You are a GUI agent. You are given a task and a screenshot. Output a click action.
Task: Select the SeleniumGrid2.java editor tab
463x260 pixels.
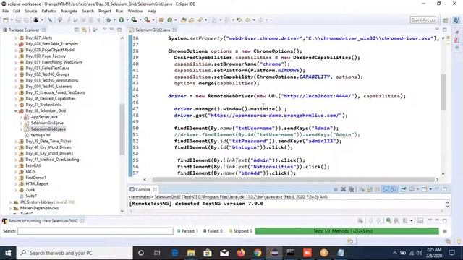[x=153, y=30]
